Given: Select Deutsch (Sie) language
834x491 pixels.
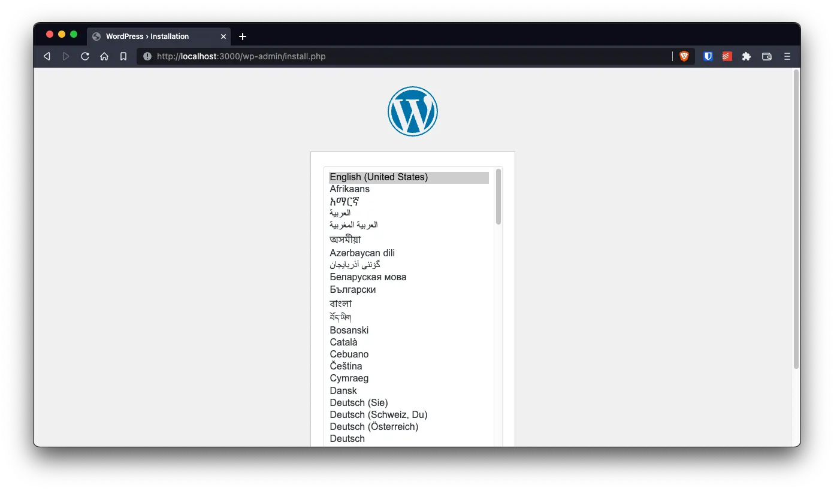Looking at the screenshot, I should pos(409,403).
